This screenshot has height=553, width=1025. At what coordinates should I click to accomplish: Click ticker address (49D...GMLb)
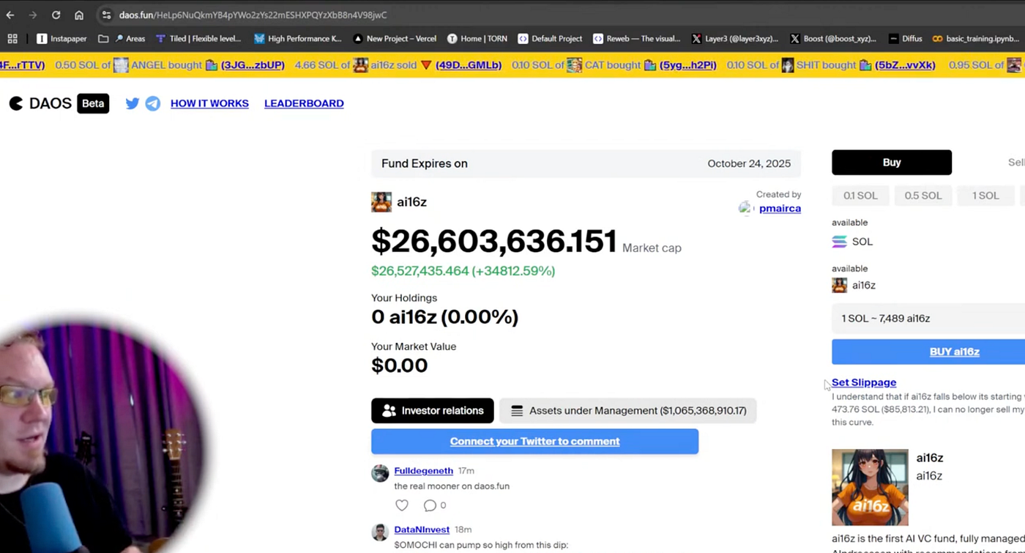pyautogui.click(x=469, y=65)
